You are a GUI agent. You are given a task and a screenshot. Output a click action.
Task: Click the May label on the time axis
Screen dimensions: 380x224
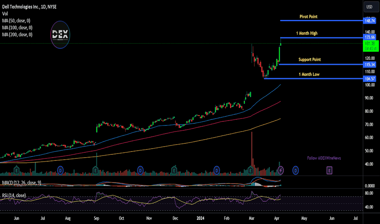[304, 218]
